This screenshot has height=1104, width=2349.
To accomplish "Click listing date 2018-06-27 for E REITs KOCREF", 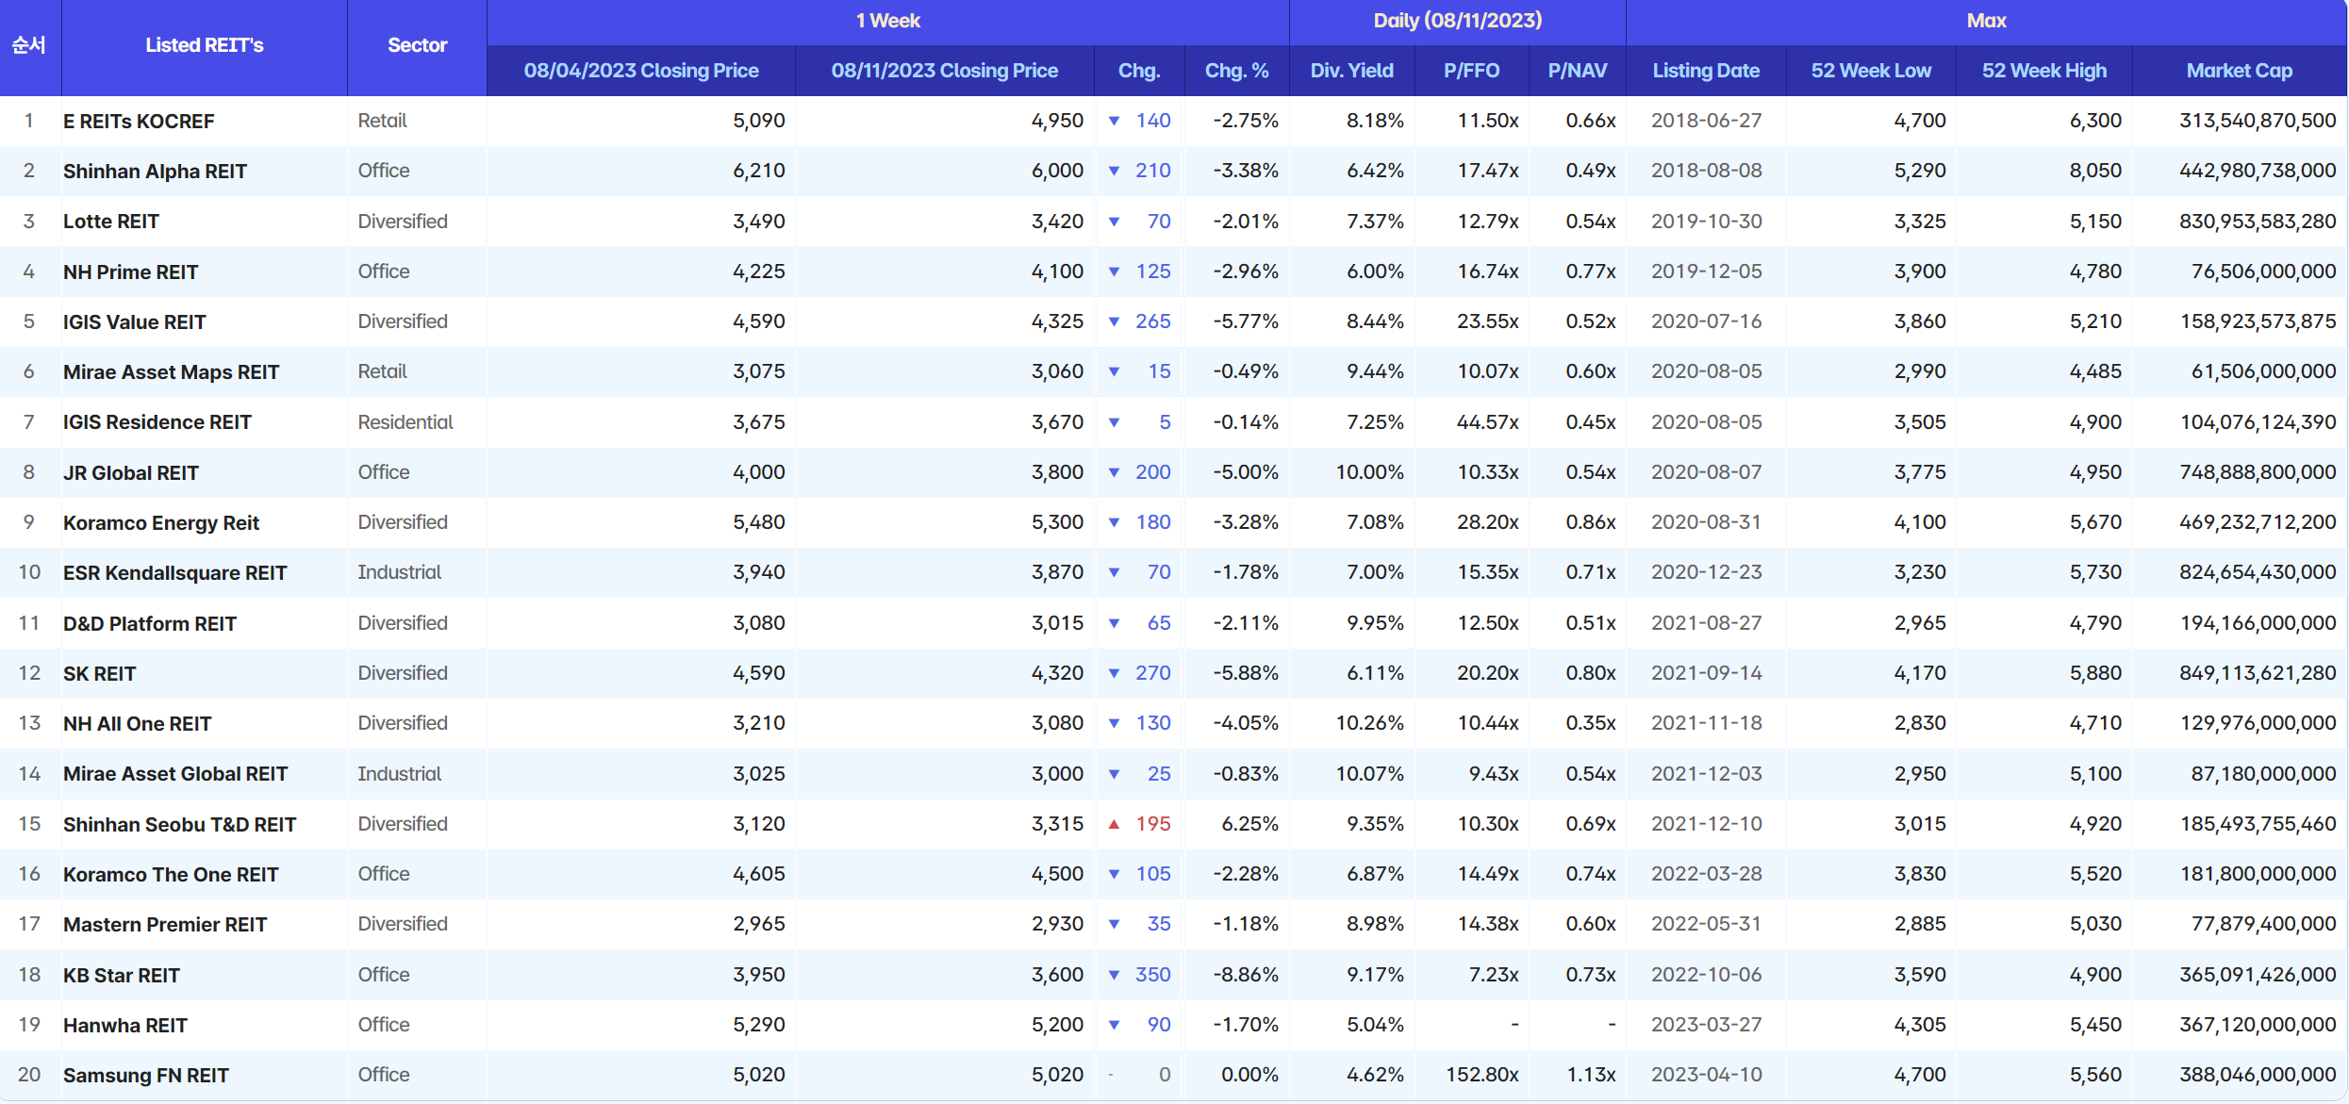I will (1706, 121).
